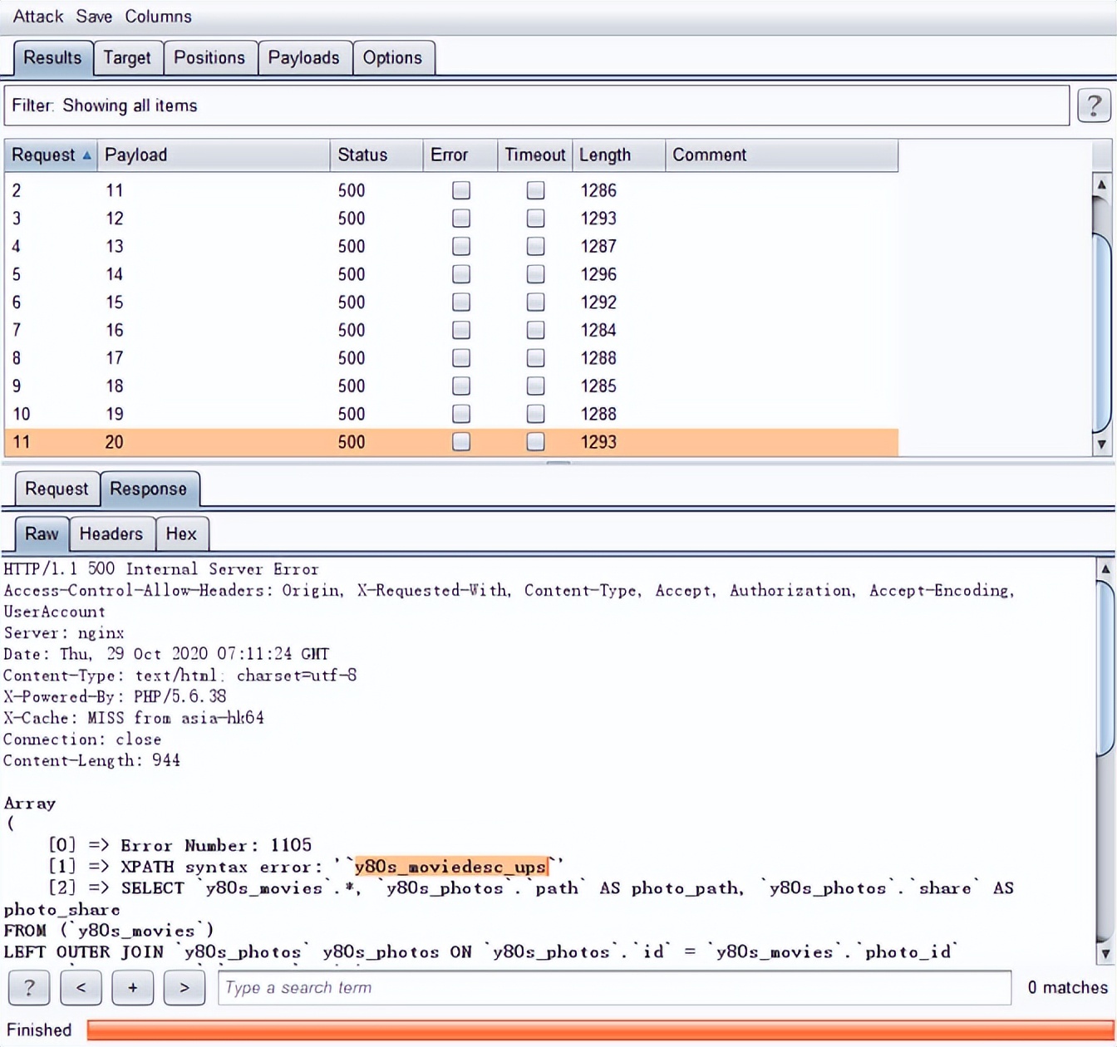Click the results table scroll-down arrow

coord(1103,447)
